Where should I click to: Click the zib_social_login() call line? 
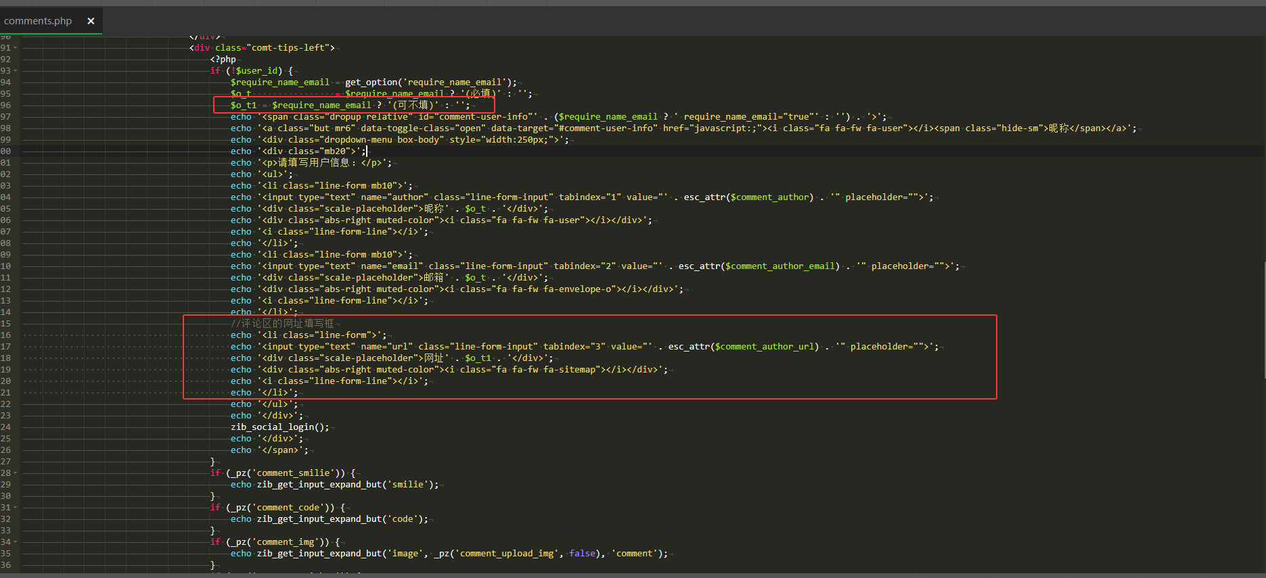pyautogui.click(x=280, y=427)
